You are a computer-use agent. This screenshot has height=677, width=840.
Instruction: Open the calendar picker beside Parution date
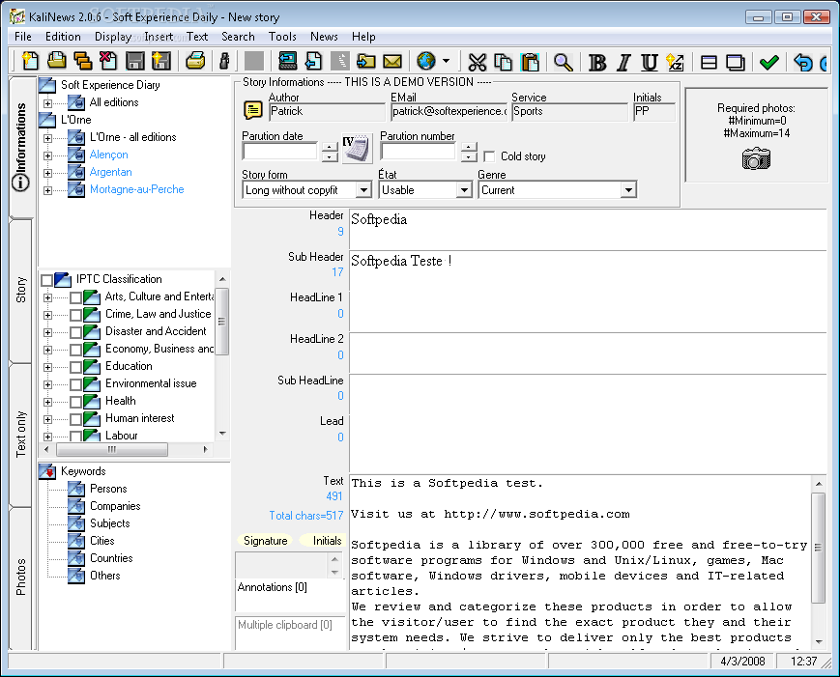click(x=357, y=148)
